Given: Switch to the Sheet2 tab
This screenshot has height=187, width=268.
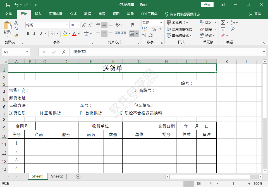Looking at the screenshot, I should coord(57,176).
